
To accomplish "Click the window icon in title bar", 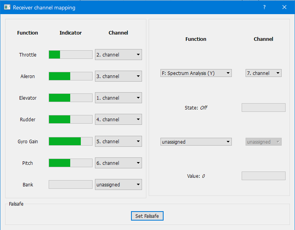I will (x=7, y=7).
